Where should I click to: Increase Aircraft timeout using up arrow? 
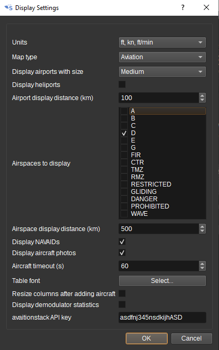(202, 264)
